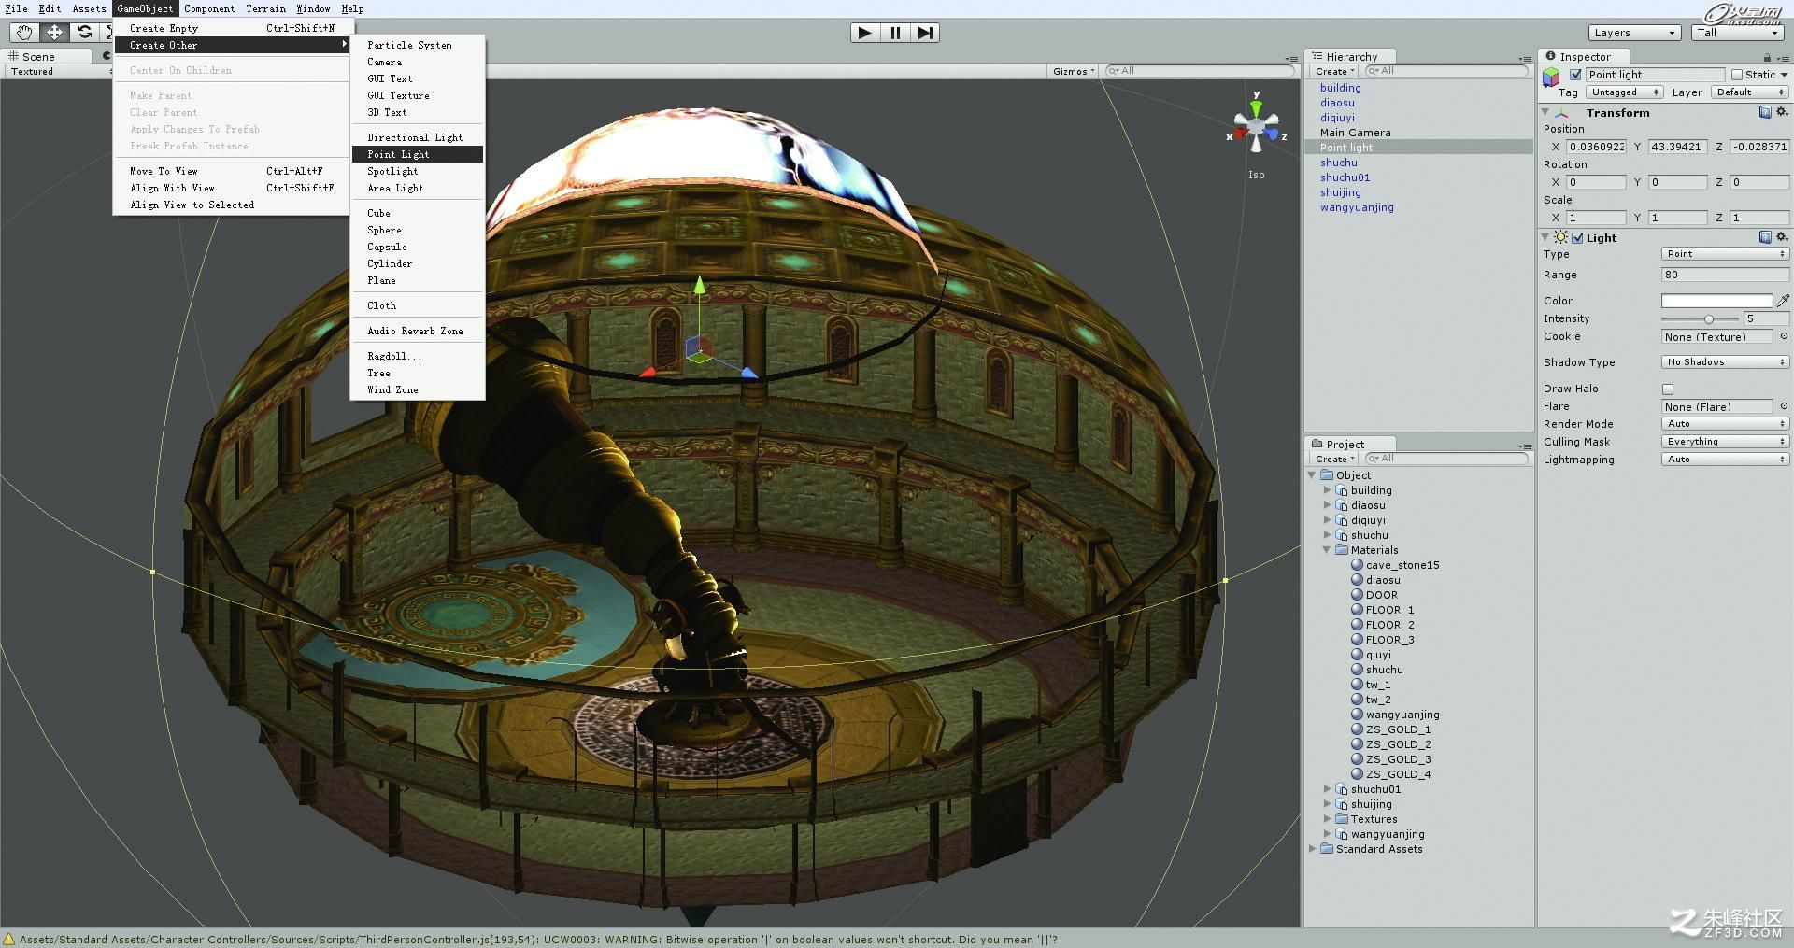Screen dimensions: 1794x948
Task: Click the Pause button
Action: 895,33
